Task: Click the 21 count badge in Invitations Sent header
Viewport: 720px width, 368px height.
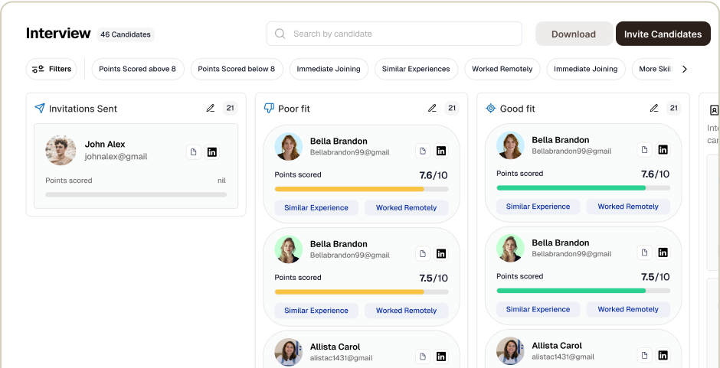Action: [x=231, y=109]
